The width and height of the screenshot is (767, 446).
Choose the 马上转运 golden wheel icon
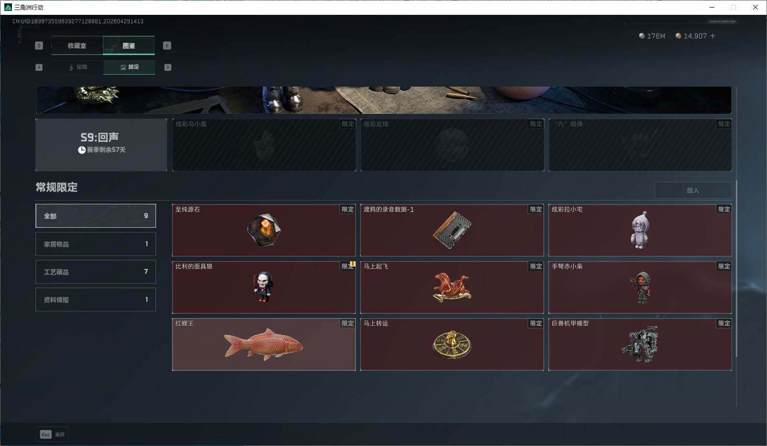452,345
